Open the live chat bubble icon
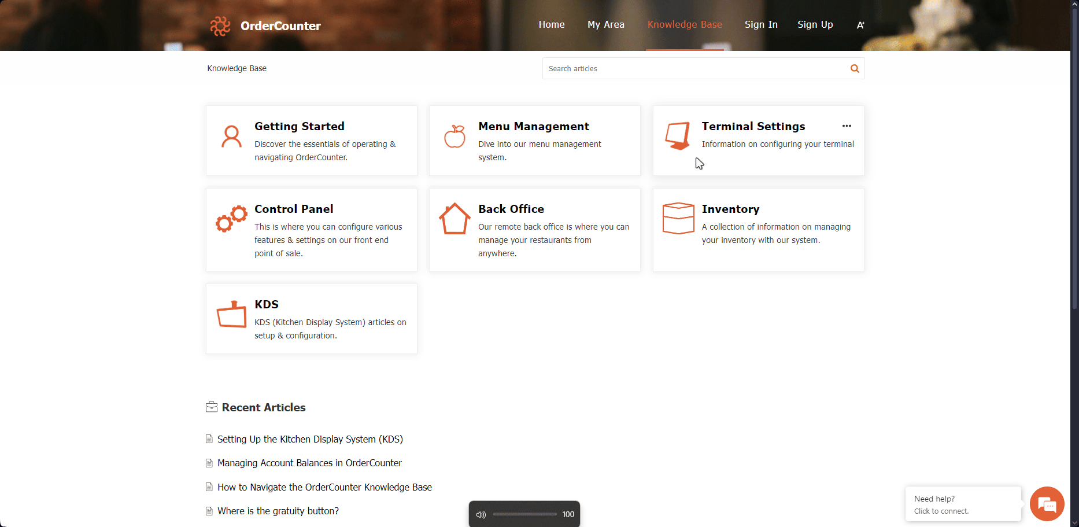Image resolution: width=1079 pixels, height=527 pixels. (x=1047, y=504)
